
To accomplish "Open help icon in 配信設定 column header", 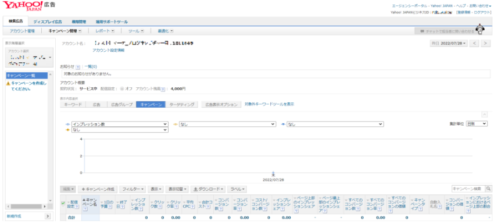I will tap(77, 207).
